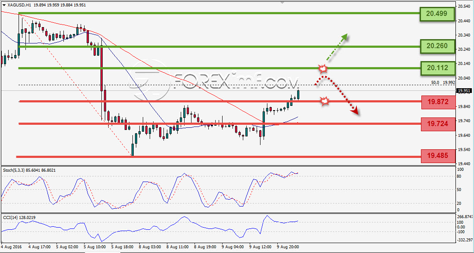The width and height of the screenshot is (474, 253).
Task: Click the 50 level on Stoch scale
Action: click(459, 190)
